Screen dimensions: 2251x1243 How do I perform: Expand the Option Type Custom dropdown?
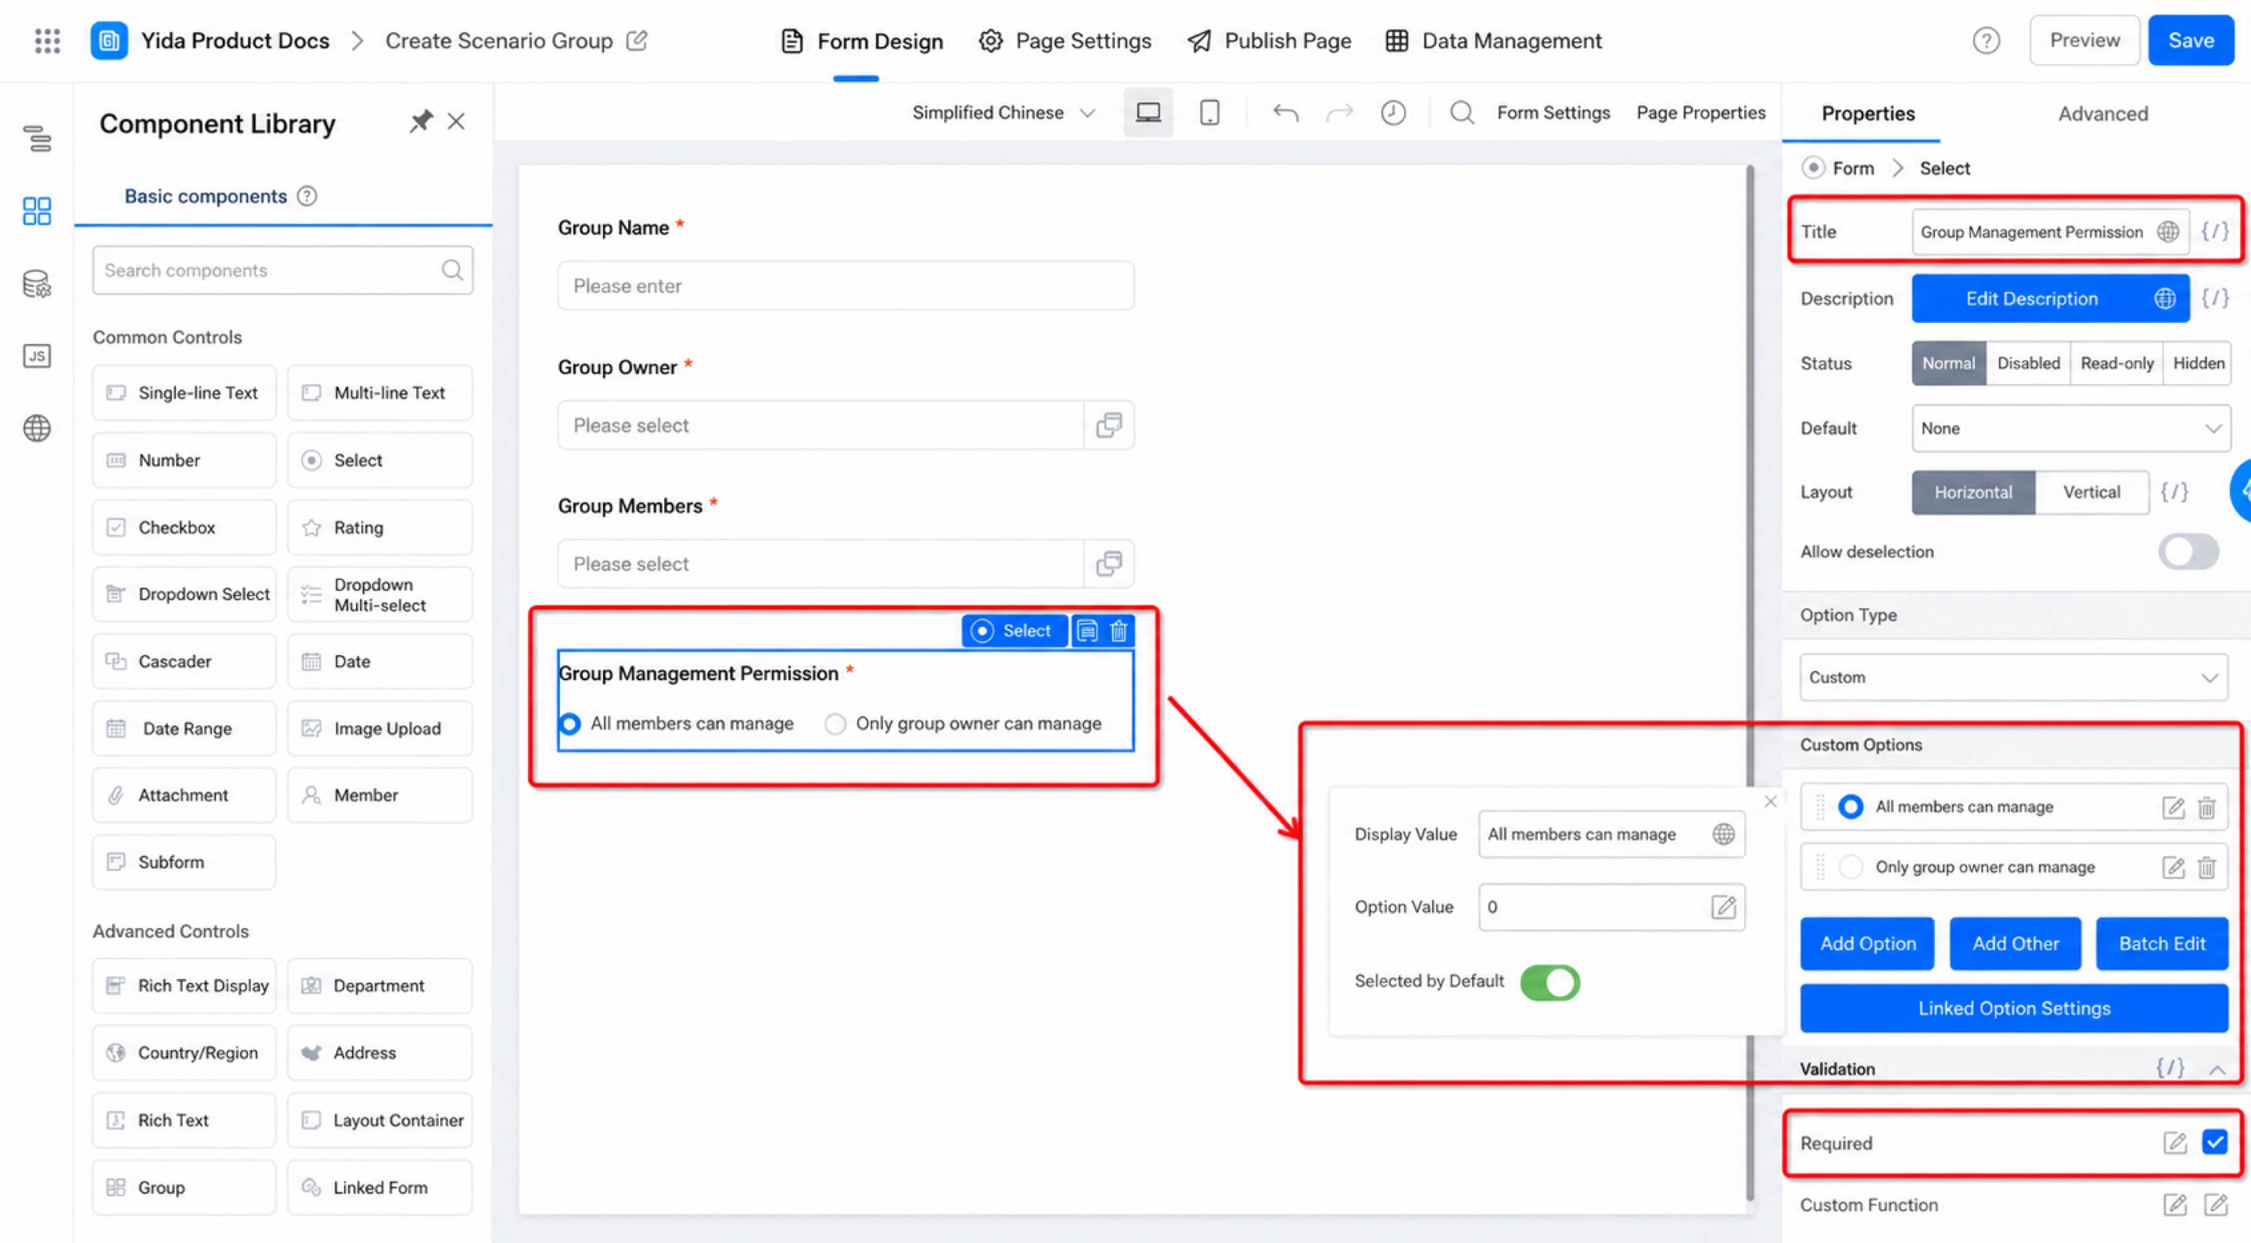pyautogui.click(x=2013, y=677)
